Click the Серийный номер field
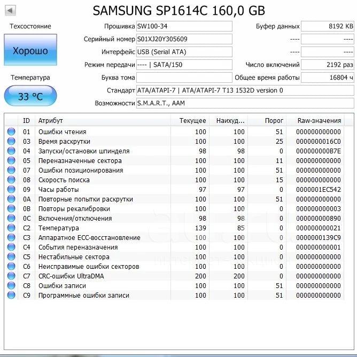Screen dimensions: 357x357 (x=184, y=39)
